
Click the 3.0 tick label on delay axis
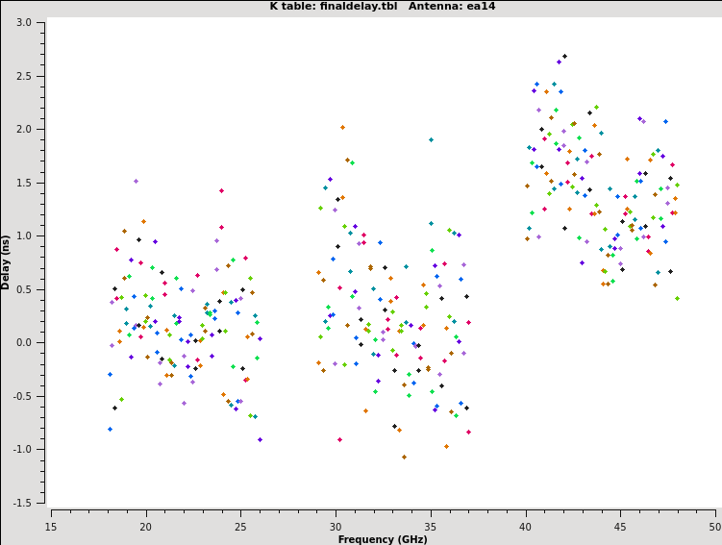pyautogui.click(x=25, y=22)
